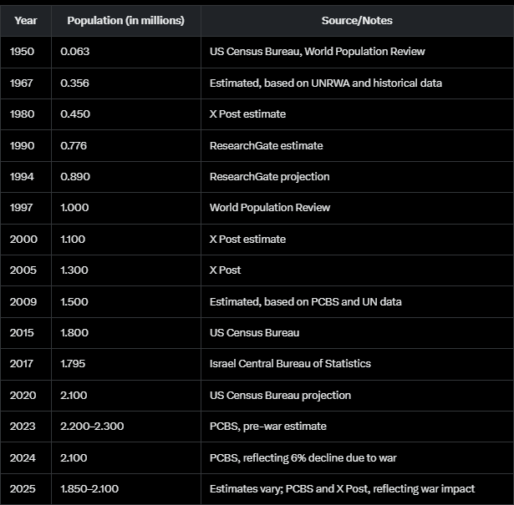Image resolution: width=514 pixels, height=505 pixels.
Task: Click 'World Population Review' in the 1997 row
Action: coord(270,208)
